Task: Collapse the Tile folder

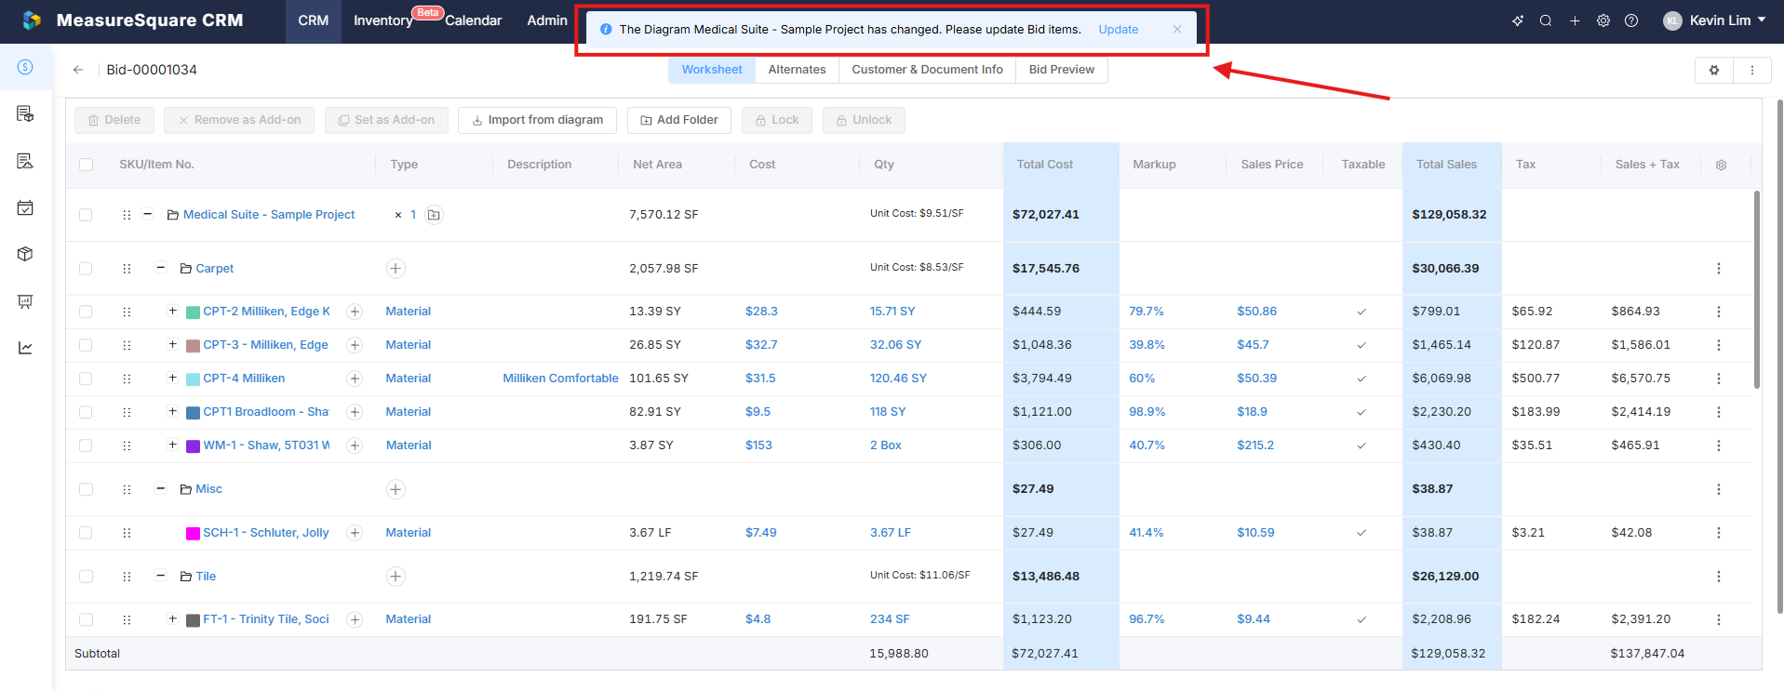Action: (160, 576)
